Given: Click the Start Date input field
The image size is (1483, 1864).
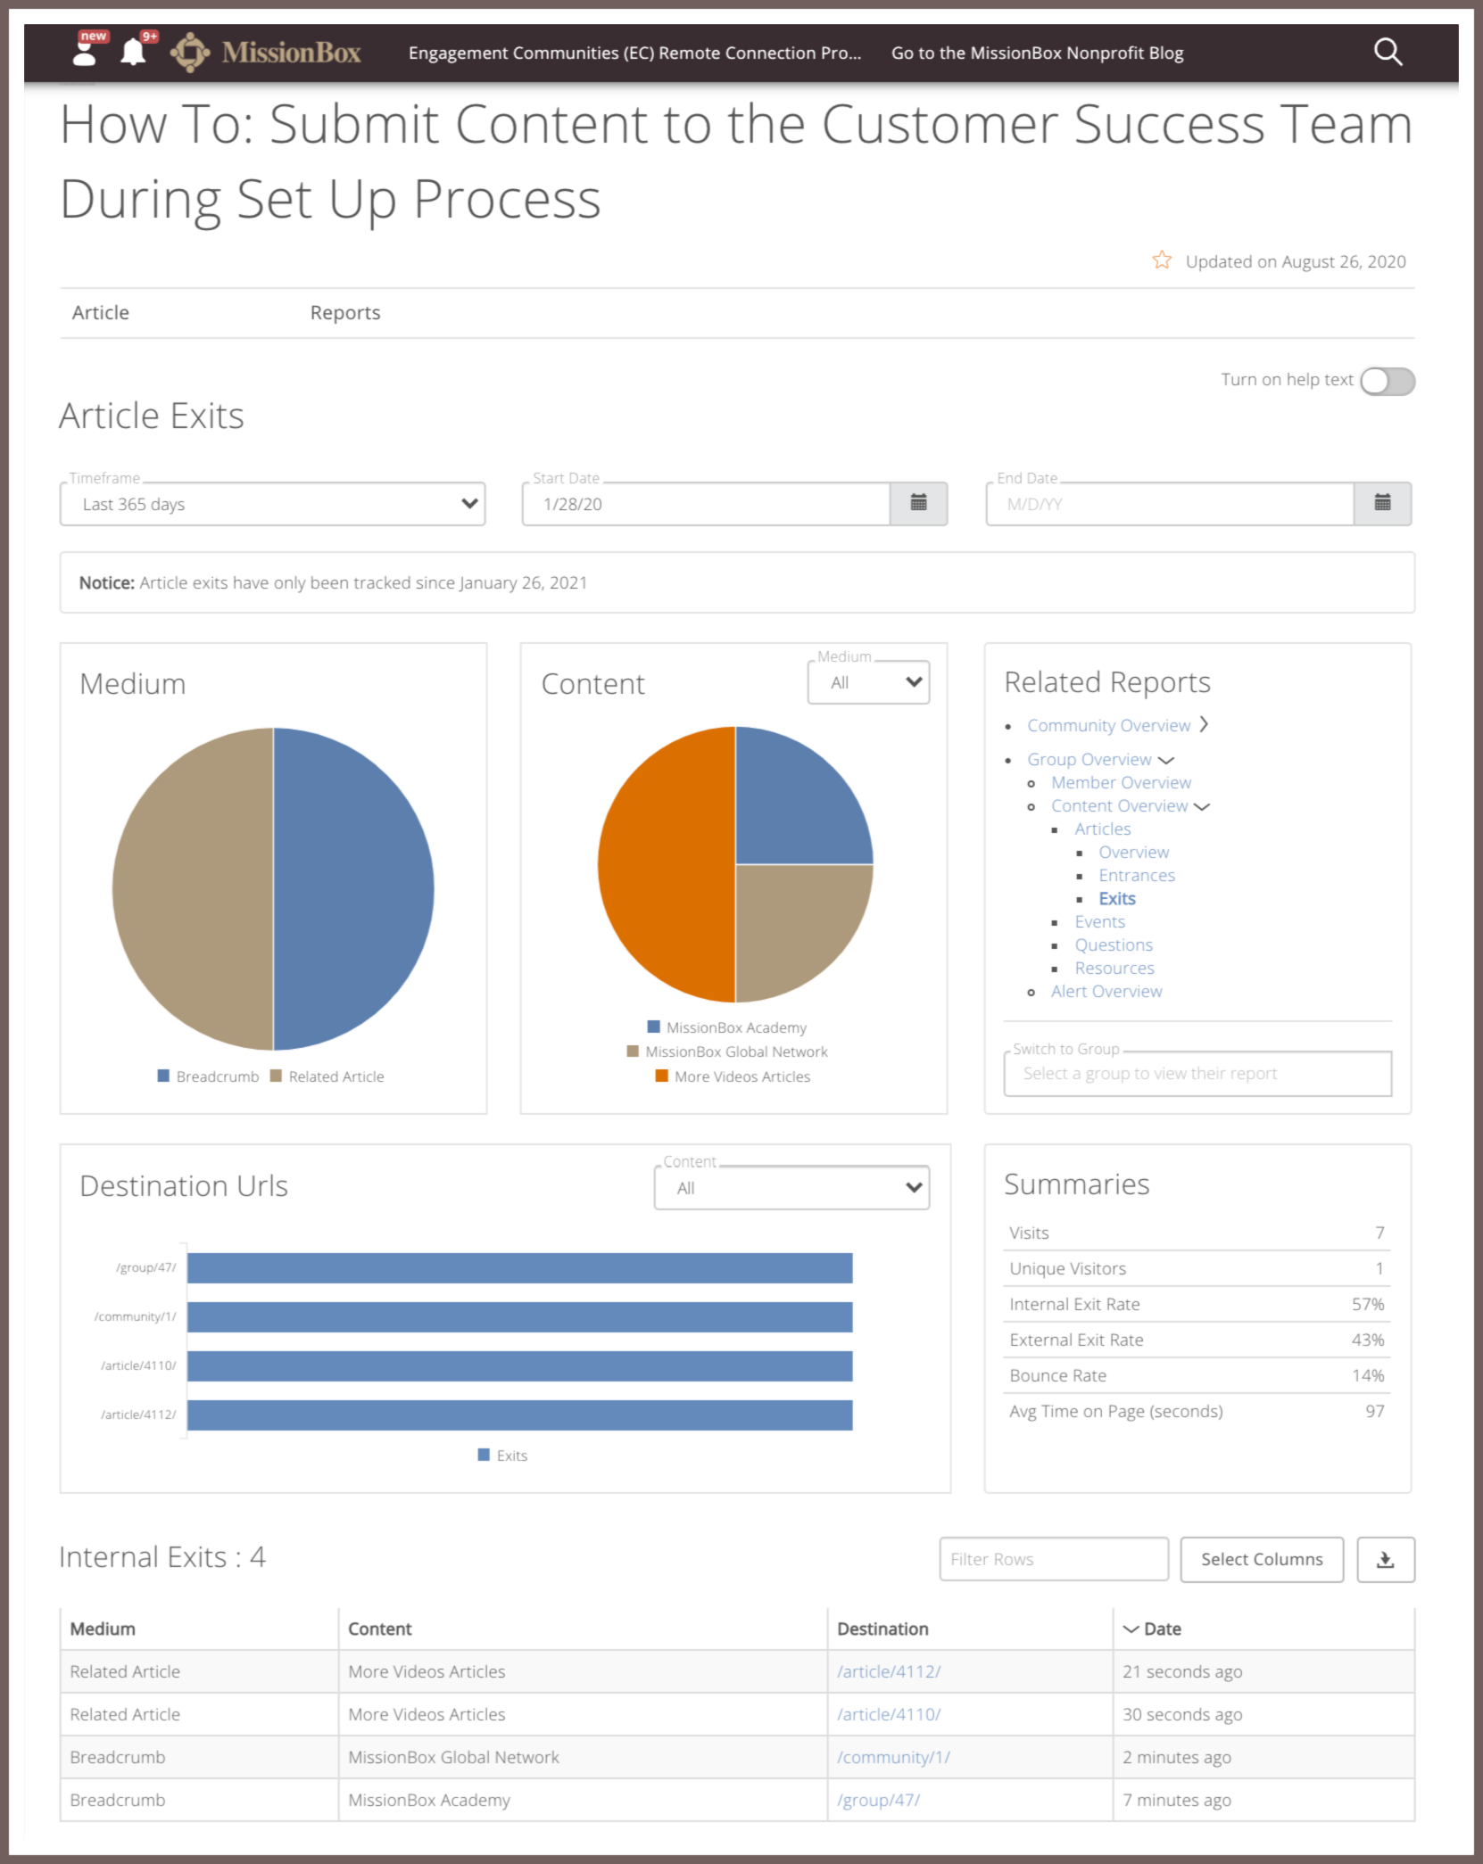Looking at the screenshot, I should coord(706,504).
